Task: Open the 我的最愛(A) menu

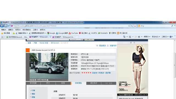Action: (x=27, y=30)
